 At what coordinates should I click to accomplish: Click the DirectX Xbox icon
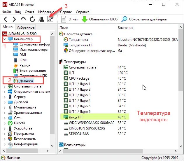10,123
